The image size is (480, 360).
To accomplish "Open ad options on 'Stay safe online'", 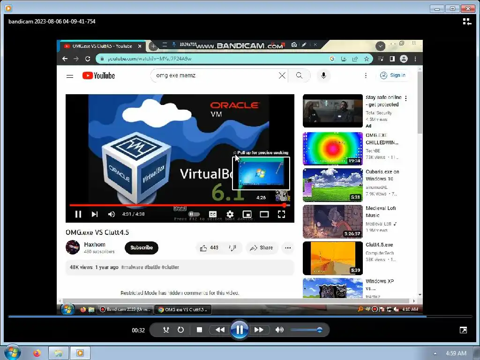I will 406,98.
